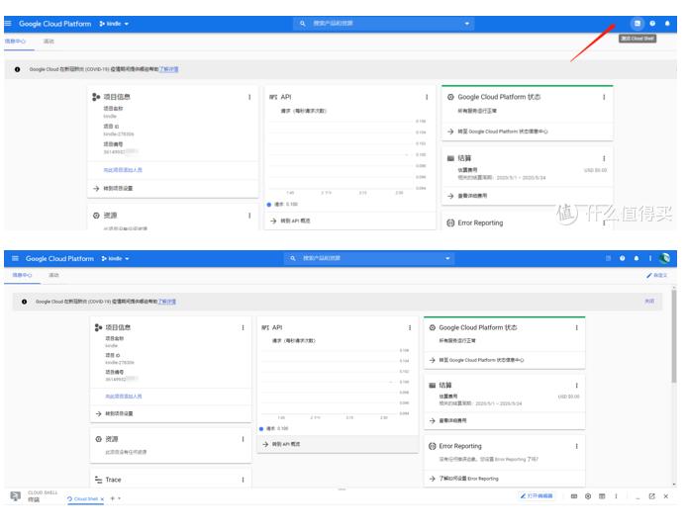685x532 pixels.
Task: Open Cloud Shell settings gear icon
Action: coord(588,496)
